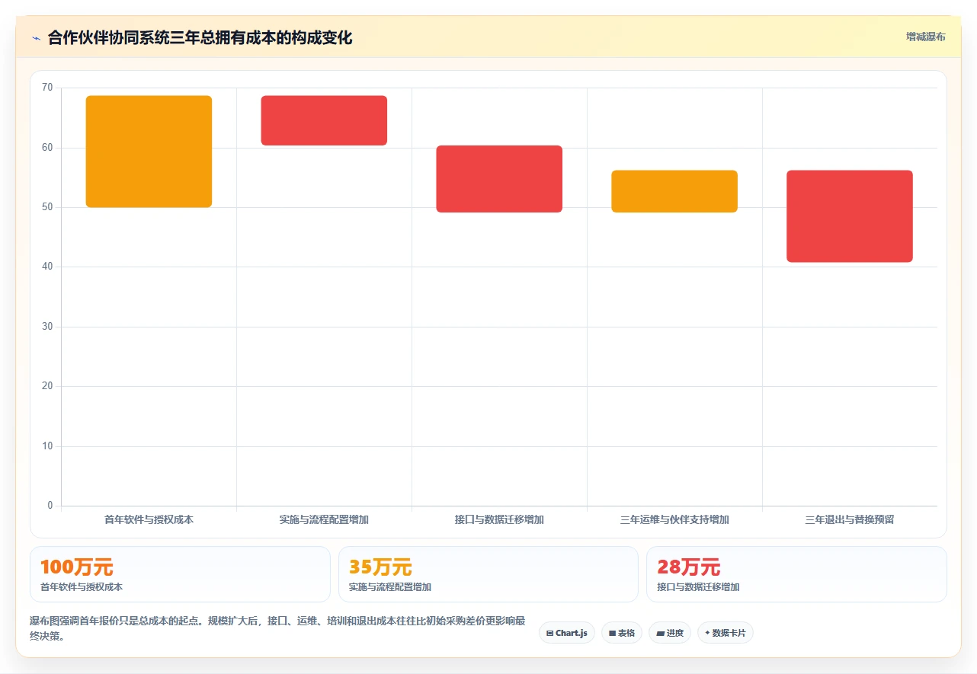Select the 进度 tag

pyautogui.click(x=669, y=633)
